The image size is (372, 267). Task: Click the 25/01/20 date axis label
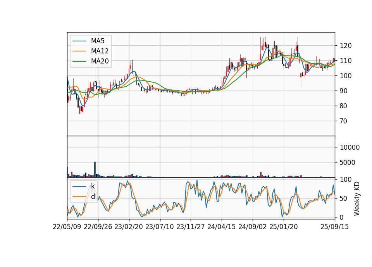(284, 227)
